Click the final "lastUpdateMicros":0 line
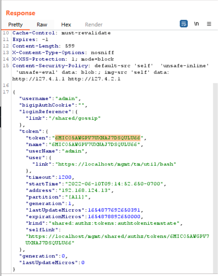This screenshot has height=276, width=218. coord(52,262)
